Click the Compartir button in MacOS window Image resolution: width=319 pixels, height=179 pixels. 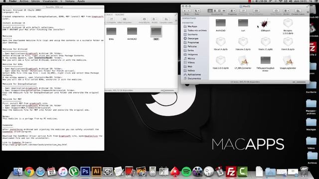[x=243, y=11]
